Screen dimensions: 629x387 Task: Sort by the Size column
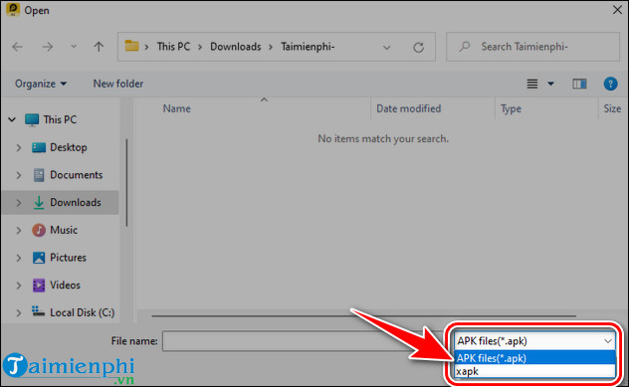pyautogui.click(x=612, y=108)
